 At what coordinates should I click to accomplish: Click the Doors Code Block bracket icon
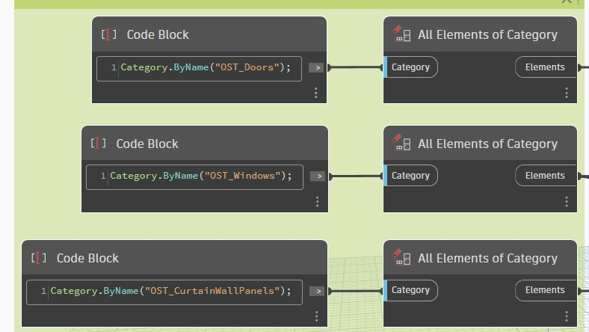tap(108, 34)
